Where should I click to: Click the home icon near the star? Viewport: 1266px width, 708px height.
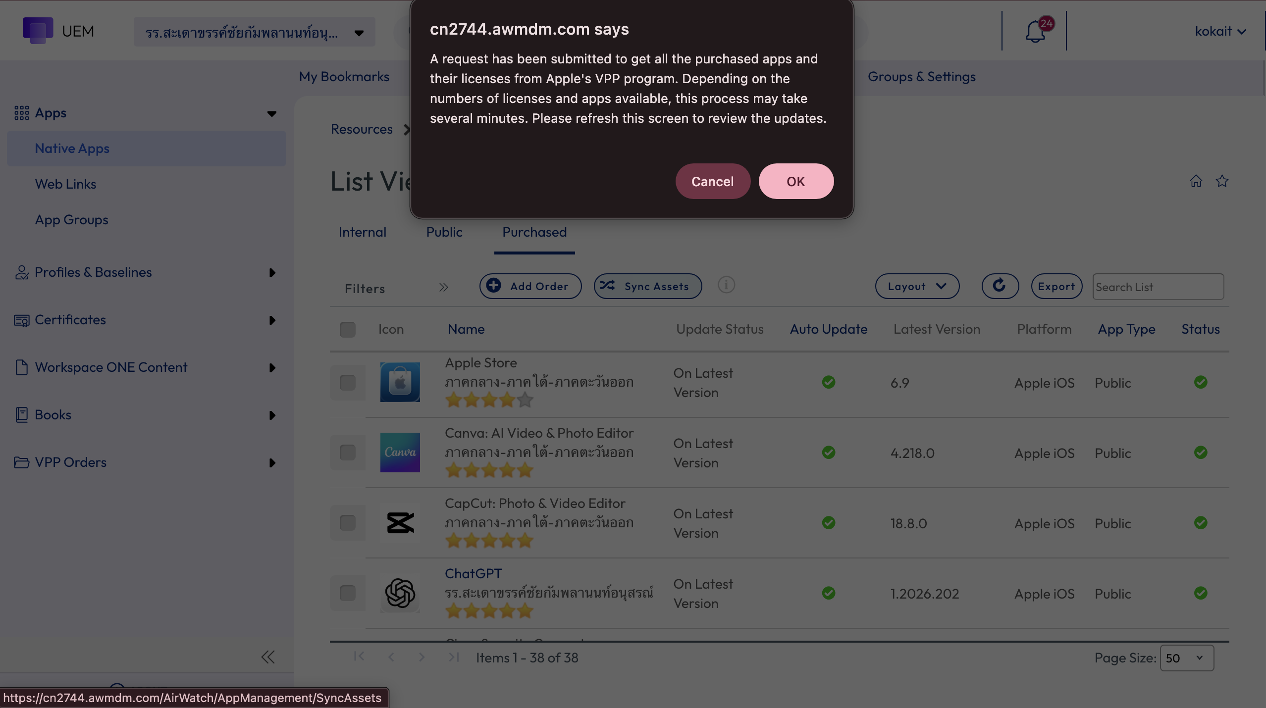coord(1196,181)
